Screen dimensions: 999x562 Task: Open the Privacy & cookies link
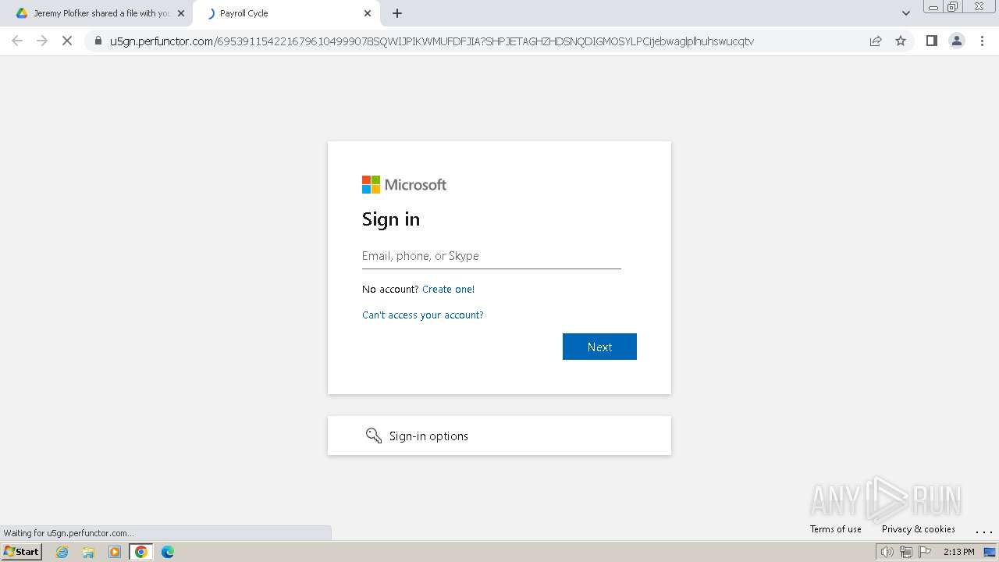(x=919, y=528)
